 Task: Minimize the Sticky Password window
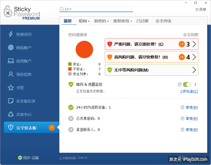click(186, 3)
